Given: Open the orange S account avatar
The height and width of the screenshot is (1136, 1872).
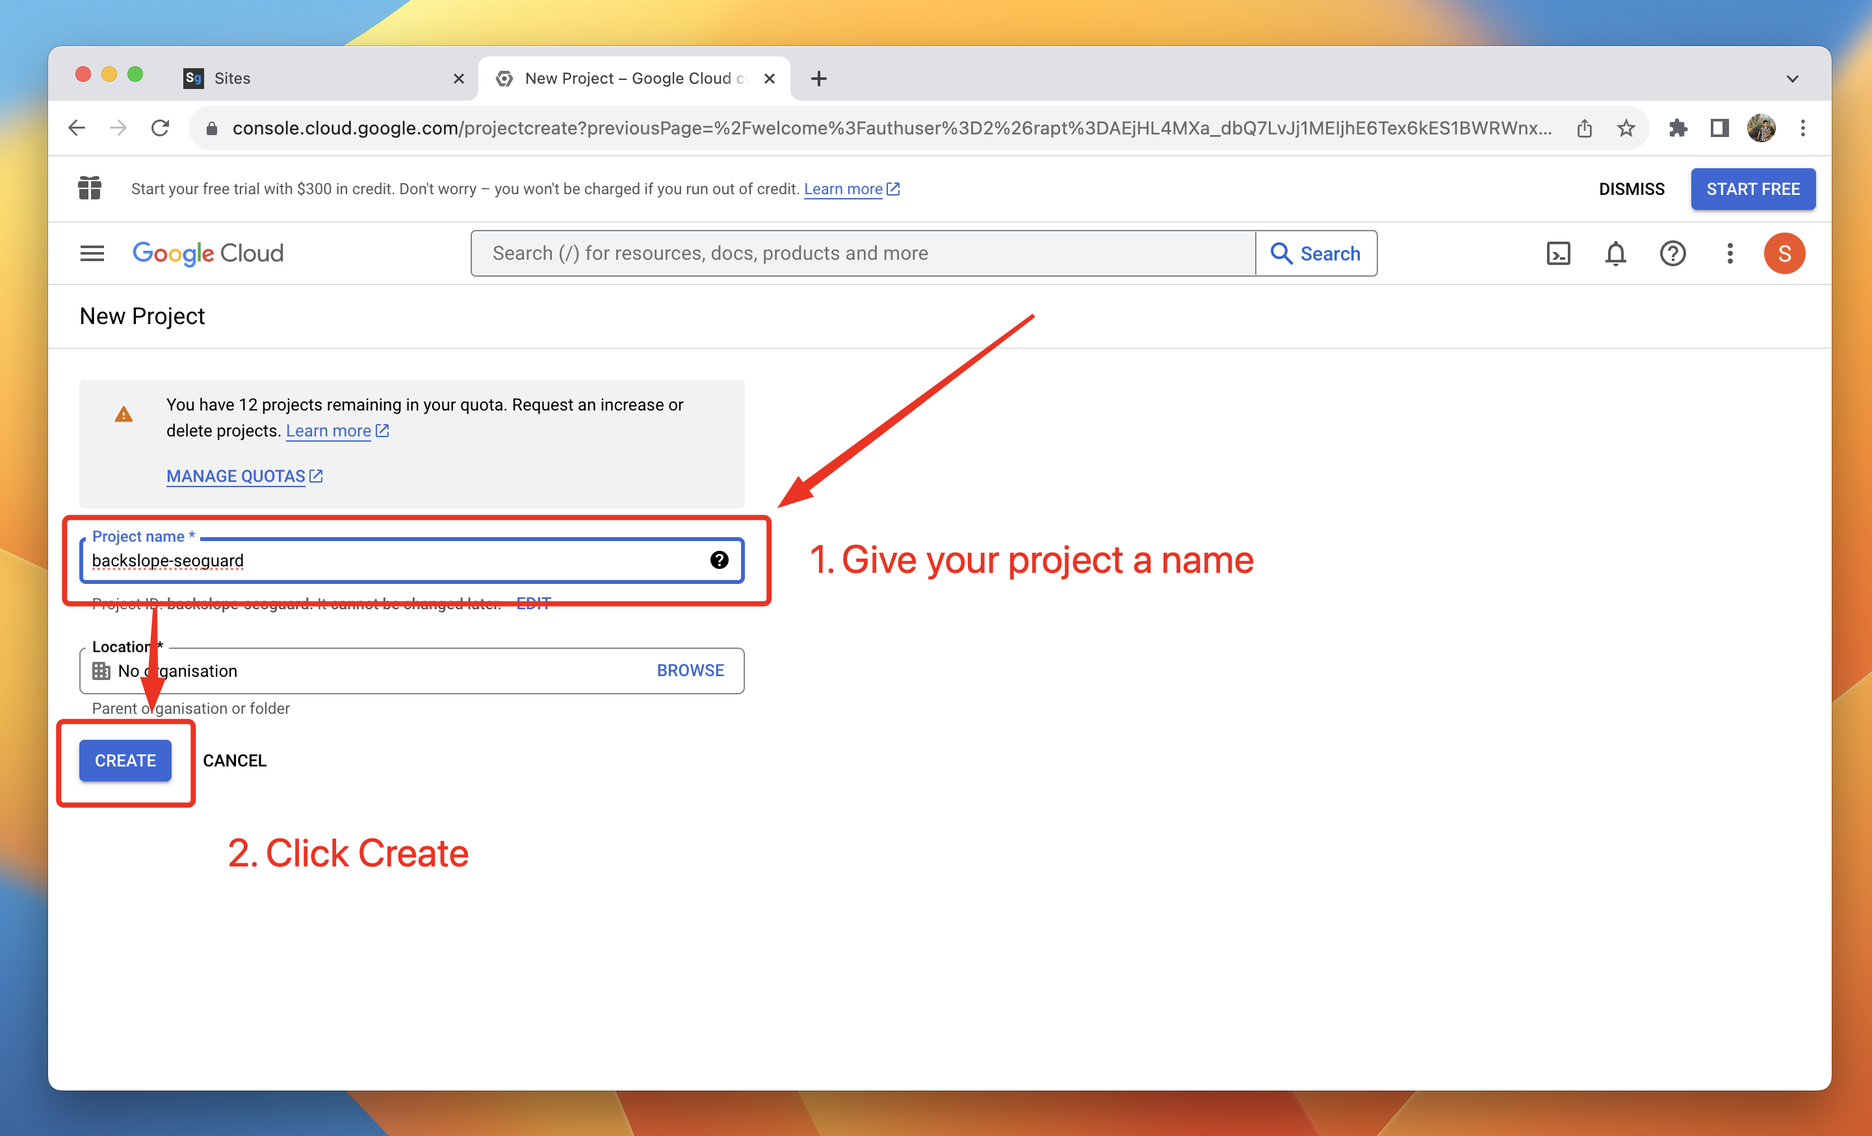Looking at the screenshot, I should [1784, 253].
